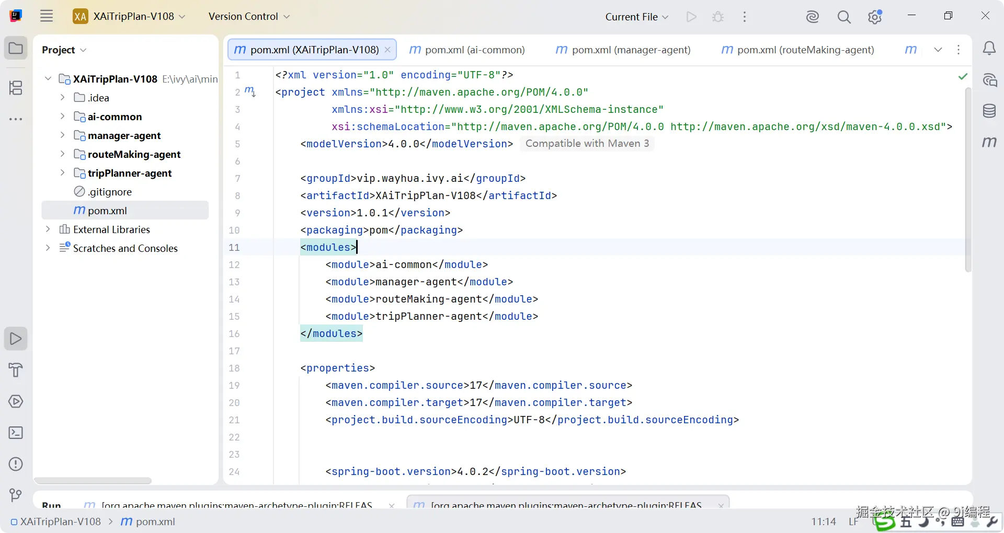Expand External Libraries node
The image size is (1004, 533).
click(48, 229)
